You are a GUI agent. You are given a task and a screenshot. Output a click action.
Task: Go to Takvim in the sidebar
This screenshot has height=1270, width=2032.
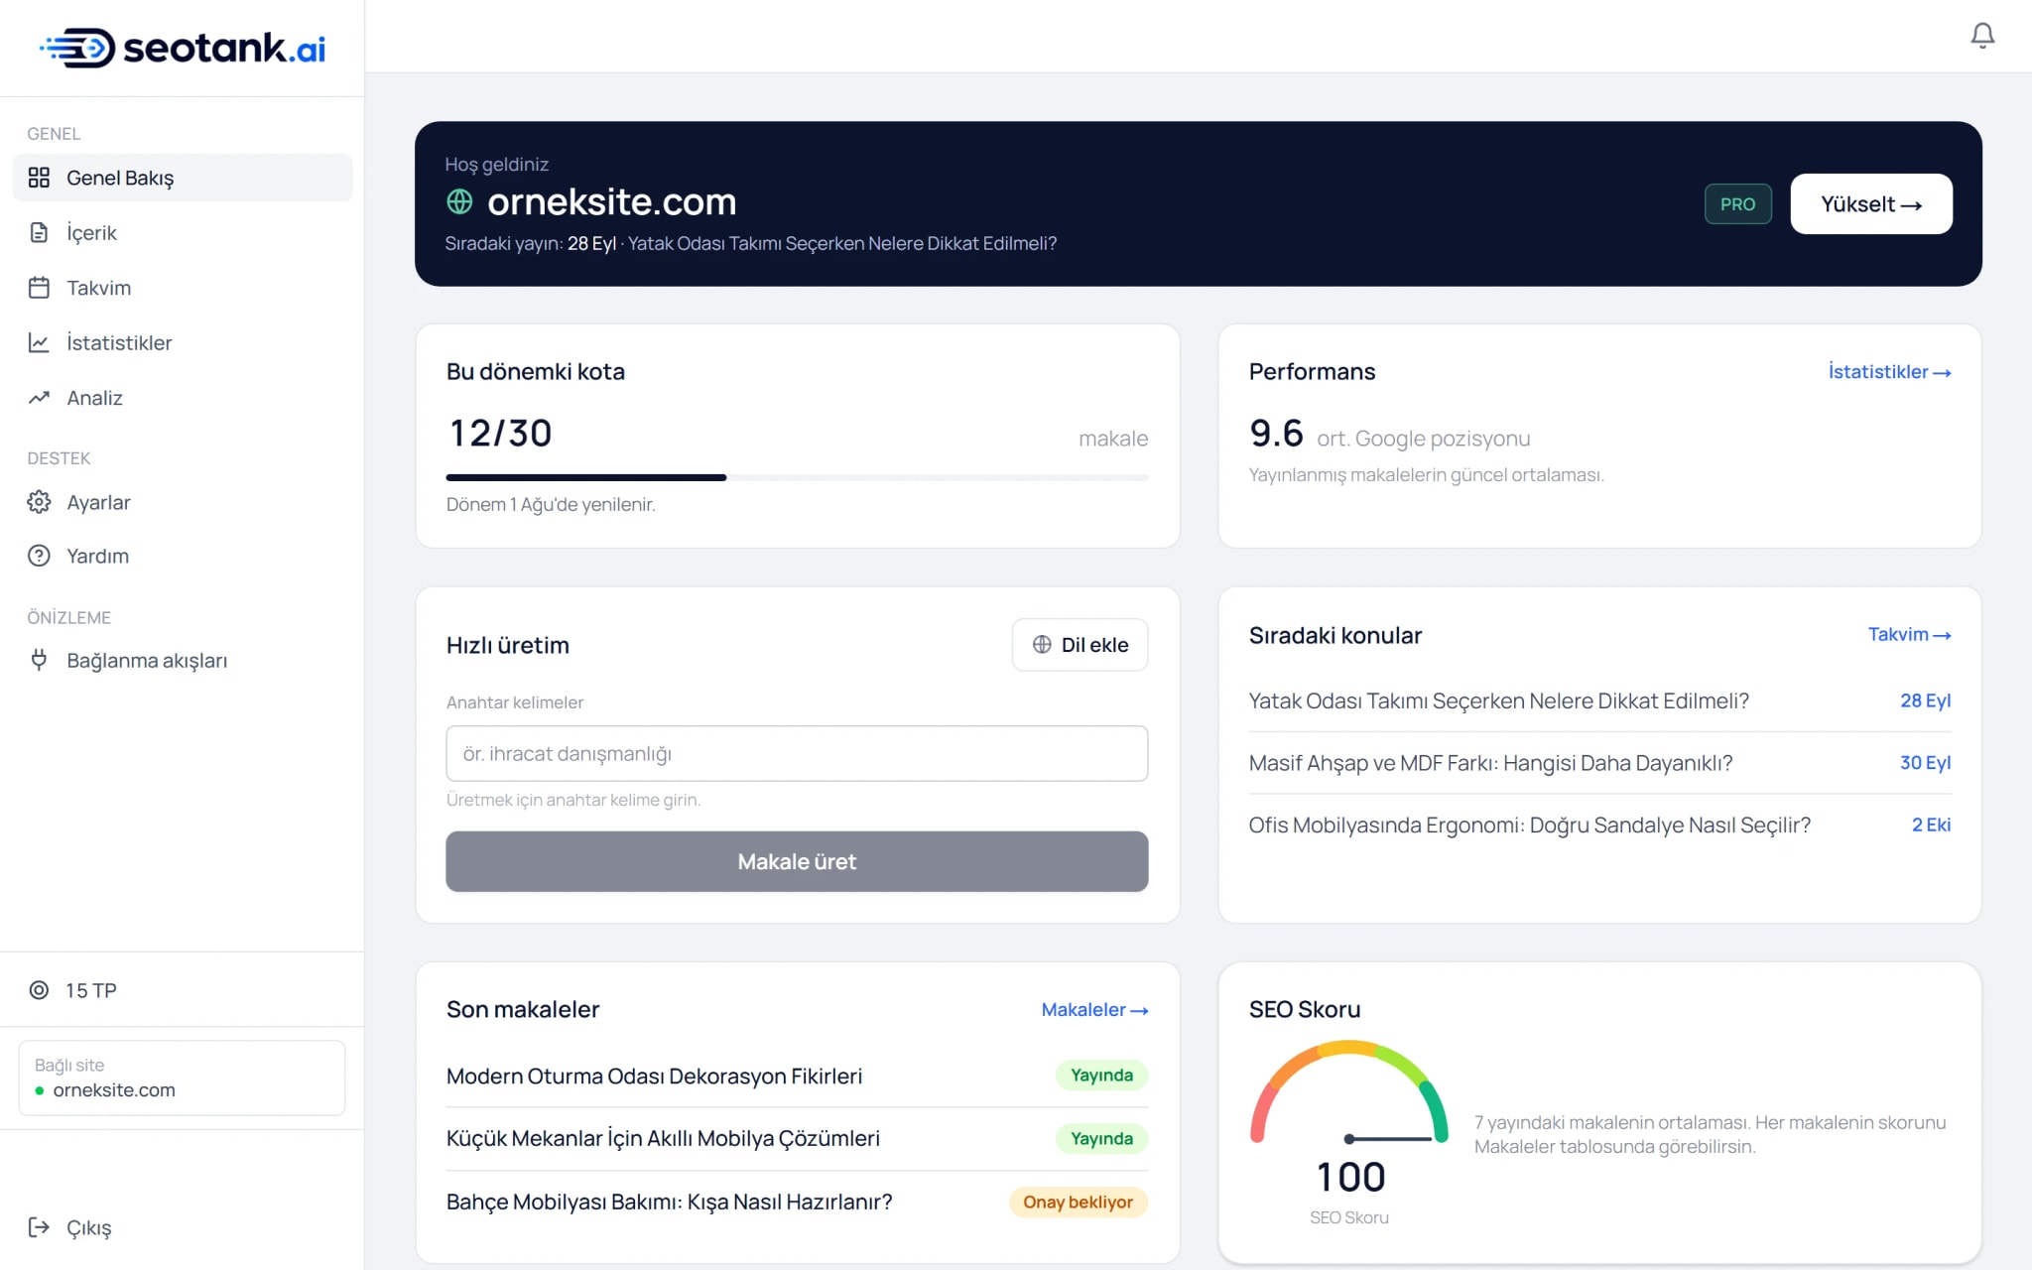(183, 288)
